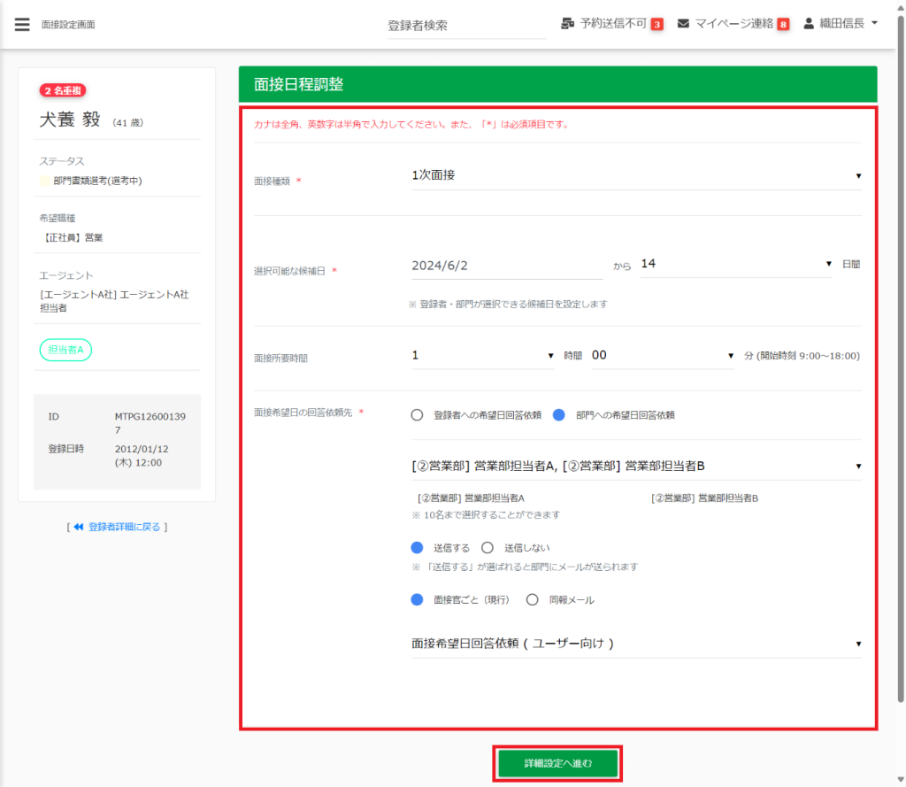Choose the 送信しない radio option
906x787 pixels.
pyautogui.click(x=488, y=548)
